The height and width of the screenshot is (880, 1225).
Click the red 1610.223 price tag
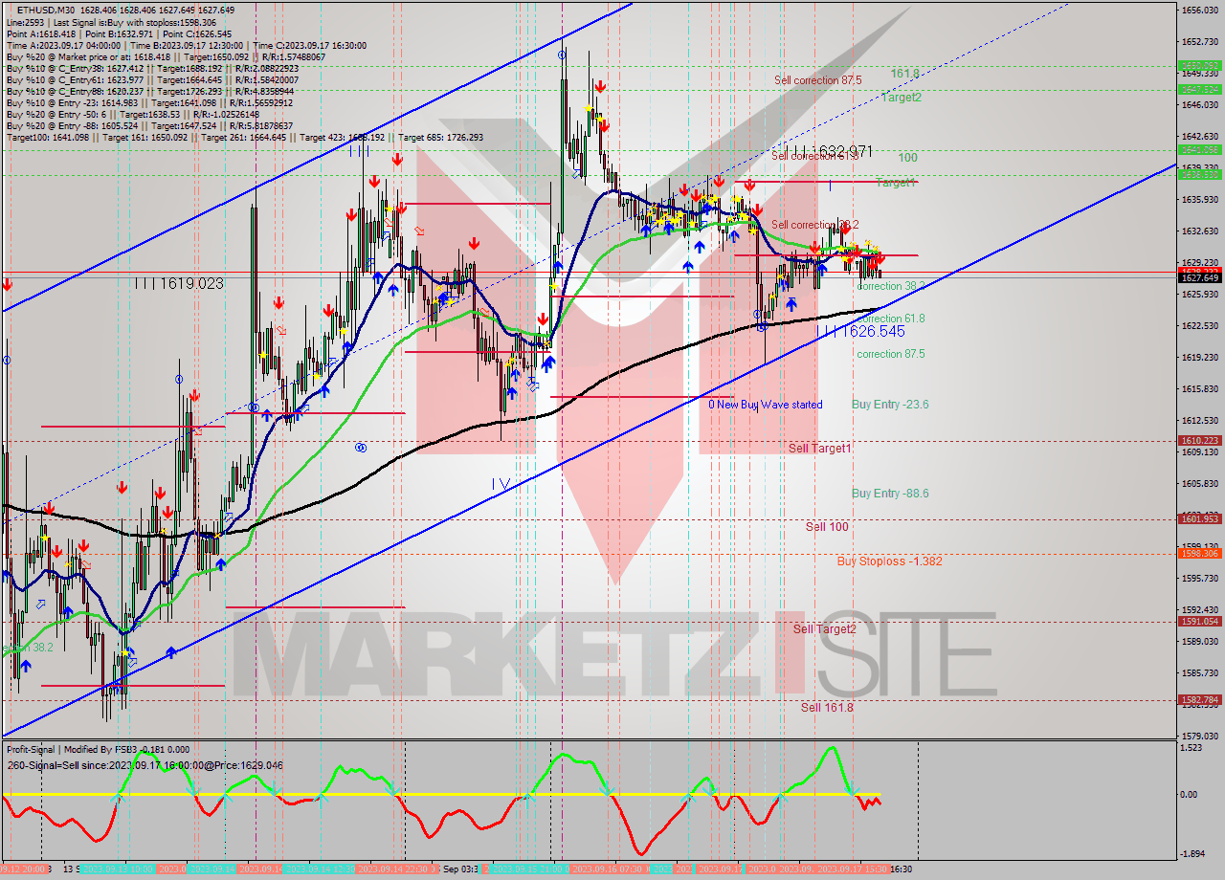click(x=1199, y=440)
